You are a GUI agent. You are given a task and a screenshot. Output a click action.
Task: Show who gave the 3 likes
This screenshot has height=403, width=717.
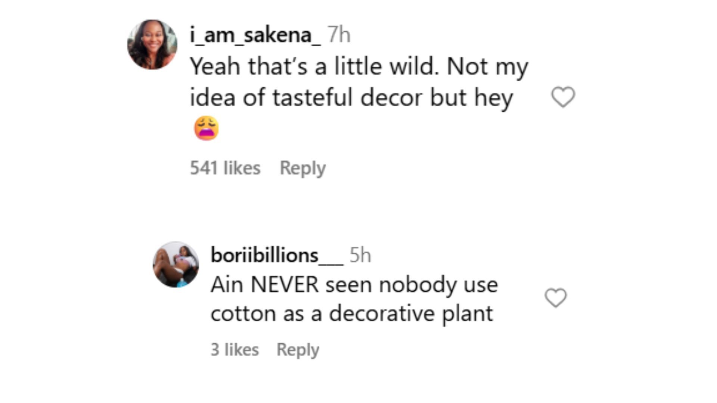pos(235,350)
